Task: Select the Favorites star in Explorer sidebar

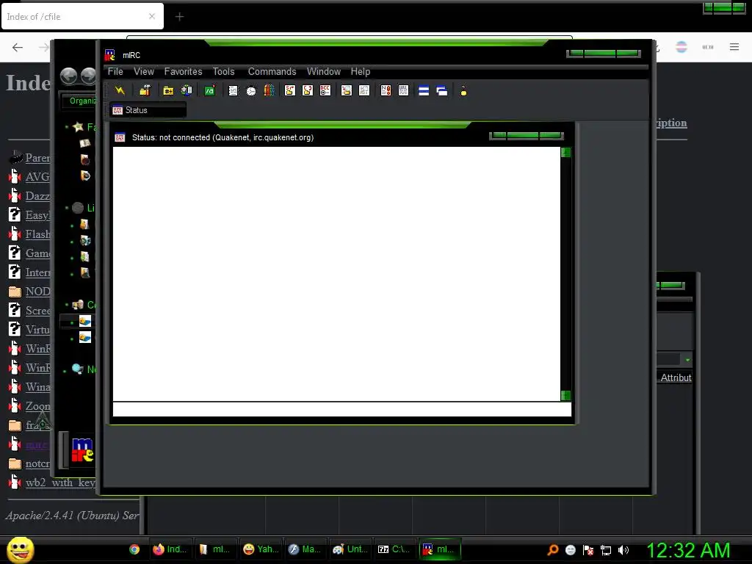Action: [x=78, y=126]
